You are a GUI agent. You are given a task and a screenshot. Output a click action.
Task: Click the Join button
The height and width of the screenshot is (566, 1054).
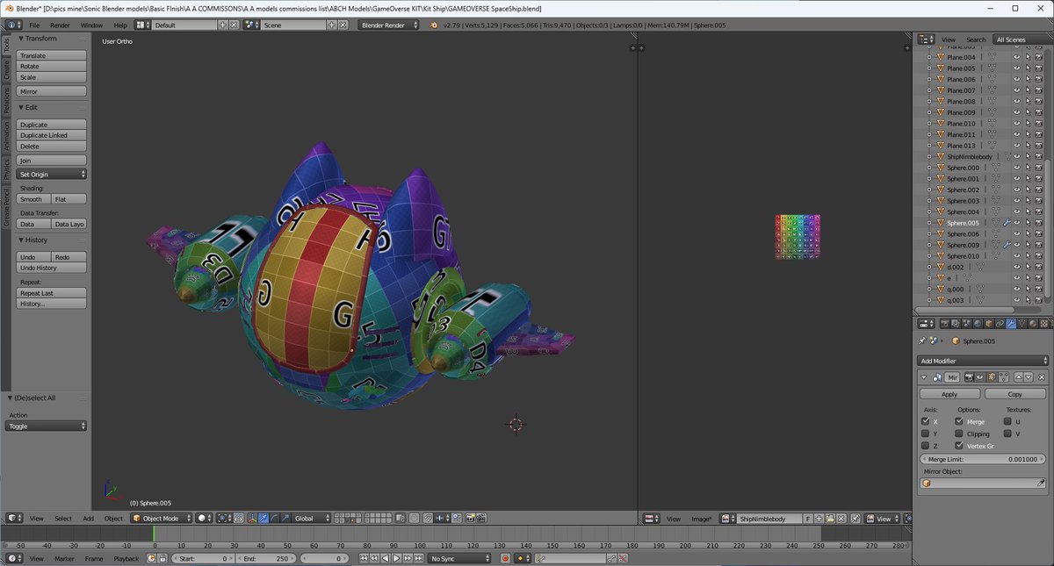pyautogui.click(x=52, y=161)
